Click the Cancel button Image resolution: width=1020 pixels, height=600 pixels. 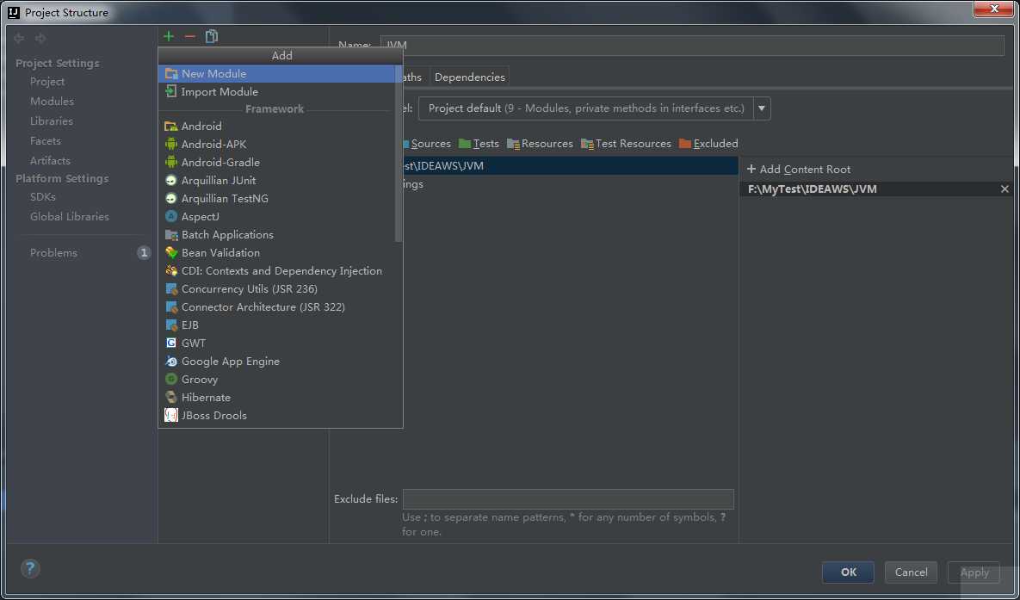coord(911,572)
